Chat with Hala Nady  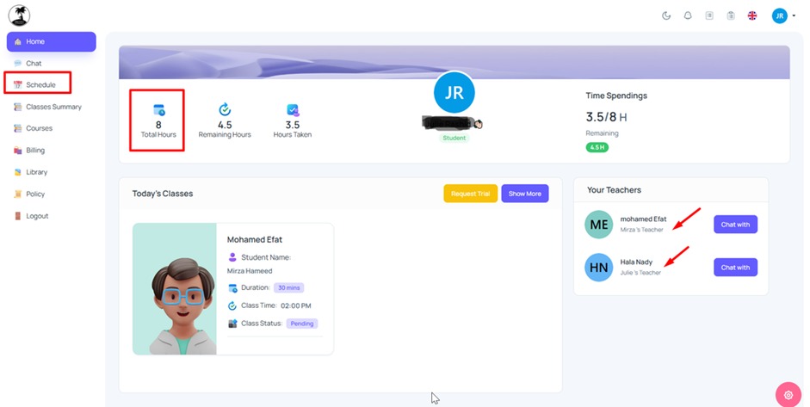pos(736,267)
